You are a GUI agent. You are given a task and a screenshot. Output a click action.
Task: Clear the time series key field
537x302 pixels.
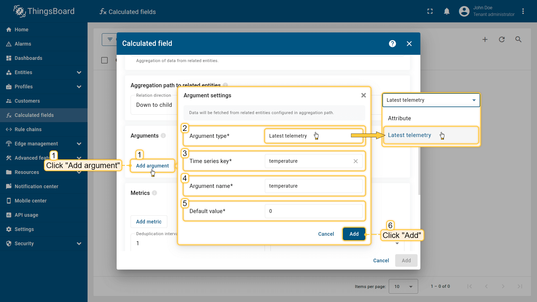pos(355,161)
